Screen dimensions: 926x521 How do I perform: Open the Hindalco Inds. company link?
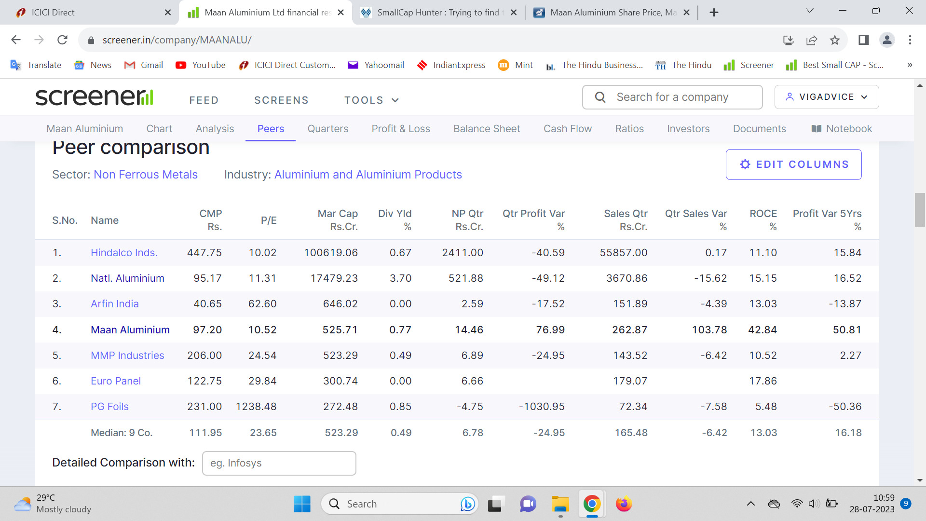tap(124, 253)
